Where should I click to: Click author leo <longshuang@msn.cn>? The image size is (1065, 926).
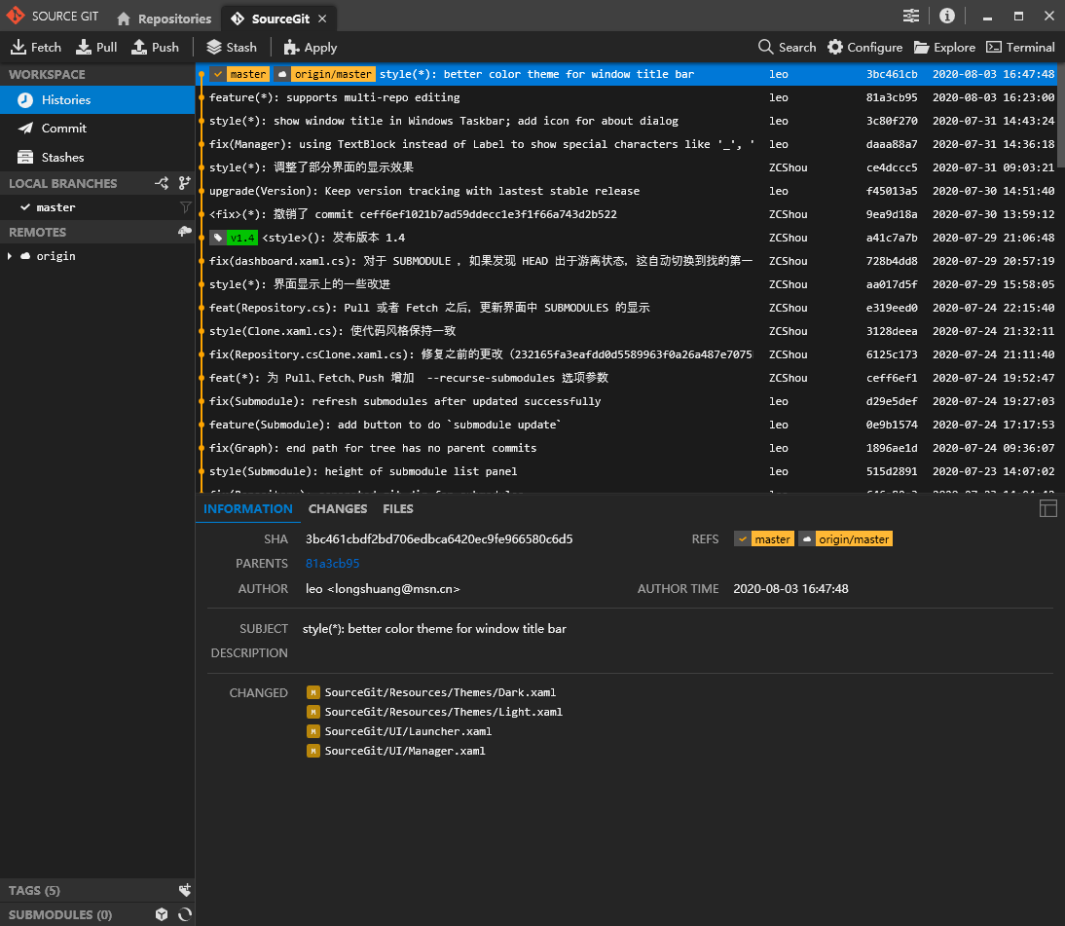coord(383,589)
